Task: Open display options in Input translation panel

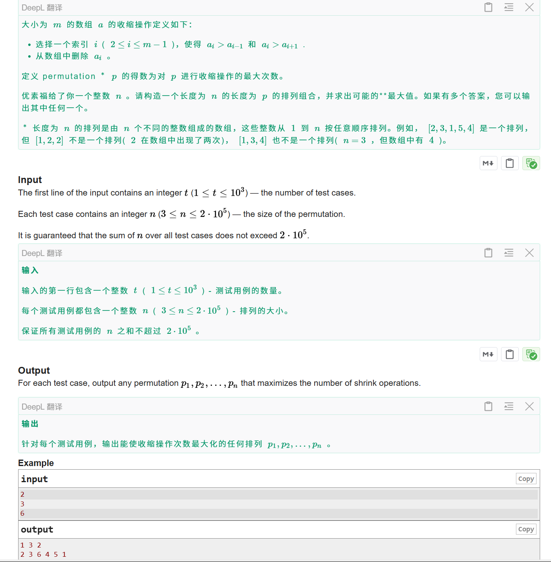Action: point(508,253)
